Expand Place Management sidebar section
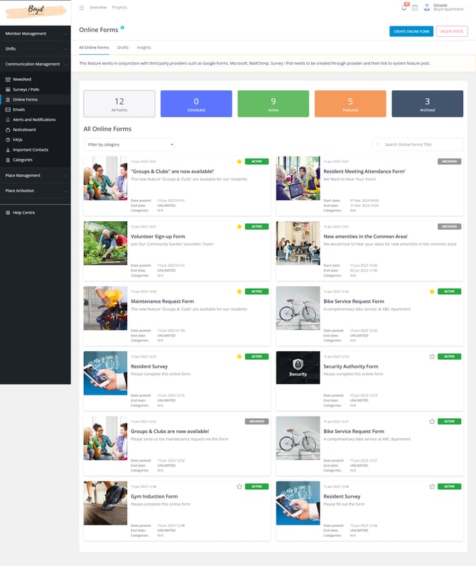This screenshot has height=566, width=476. coord(36,176)
